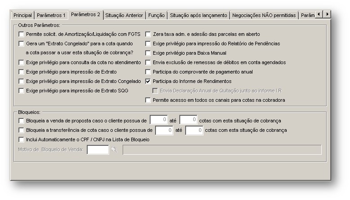The image size is (350, 200).
Task: Enable Amortização/Liquidação com FGTS checkbox
Action: [x=21, y=34]
